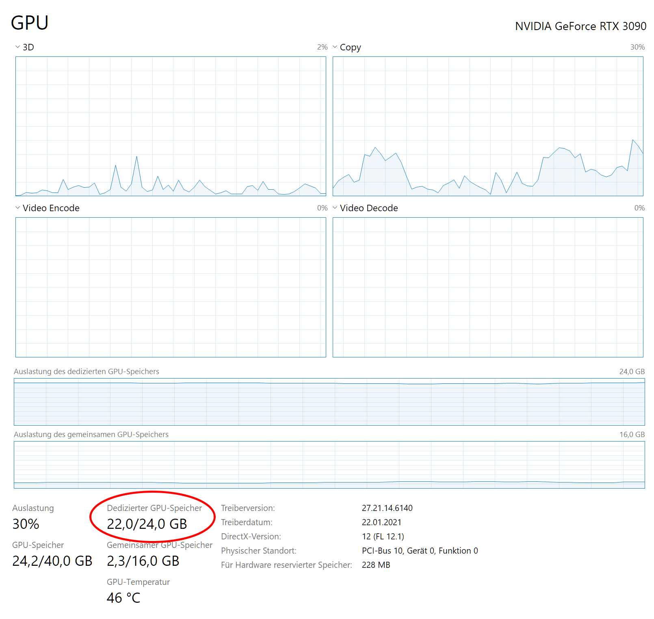654x619 pixels.
Task: Click driver date 22.01.2021
Action: [x=381, y=522]
